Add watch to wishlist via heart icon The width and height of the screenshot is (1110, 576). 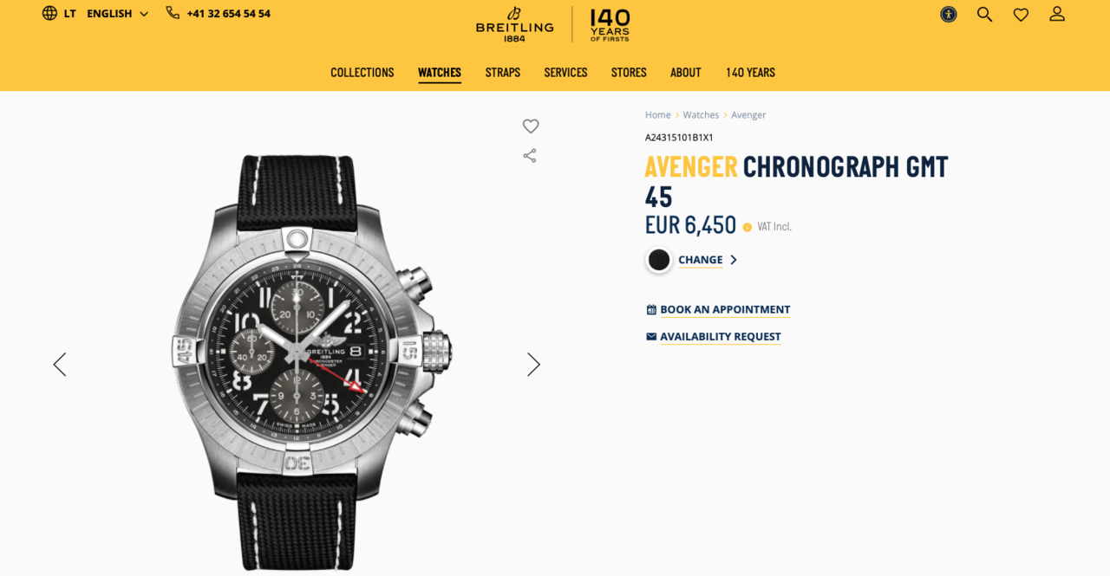pos(531,126)
